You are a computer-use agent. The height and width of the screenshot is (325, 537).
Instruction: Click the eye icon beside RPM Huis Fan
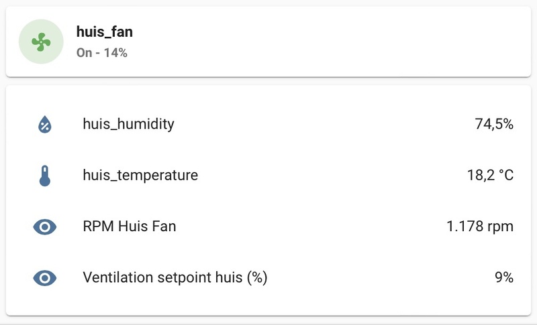[x=45, y=226]
